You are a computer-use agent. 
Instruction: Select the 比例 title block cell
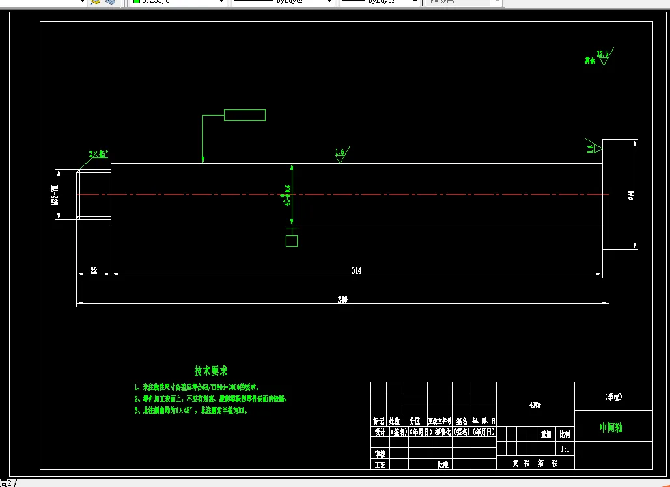click(565, 434)
